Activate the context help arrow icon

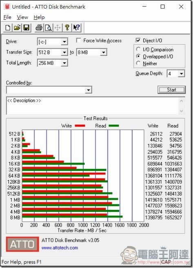pos(76,28)
